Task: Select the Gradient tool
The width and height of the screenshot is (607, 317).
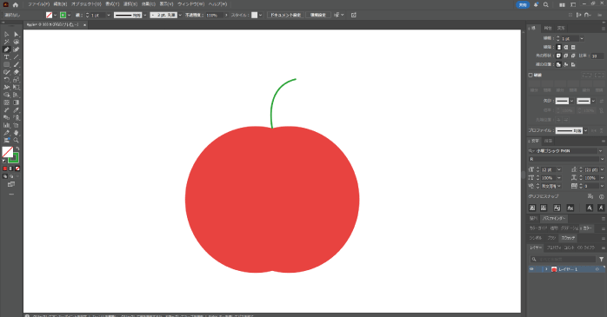Action: point(17,102)
